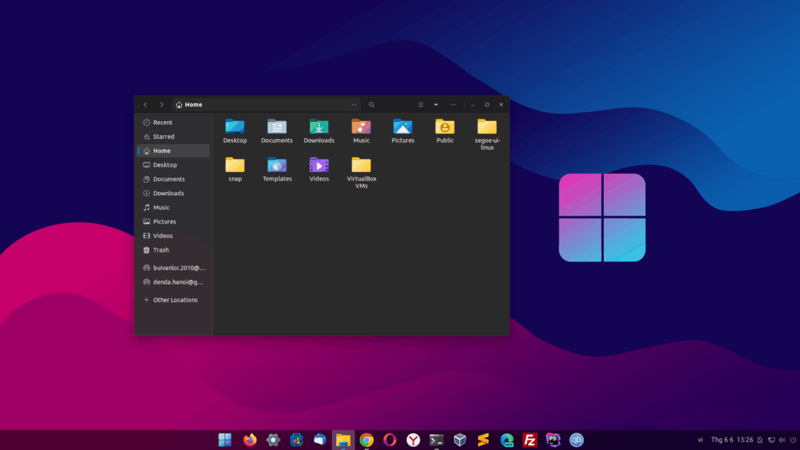Open the Start menu on the taskbar
The width and height of the screenshot is (800, 450).
click(224, 439)
